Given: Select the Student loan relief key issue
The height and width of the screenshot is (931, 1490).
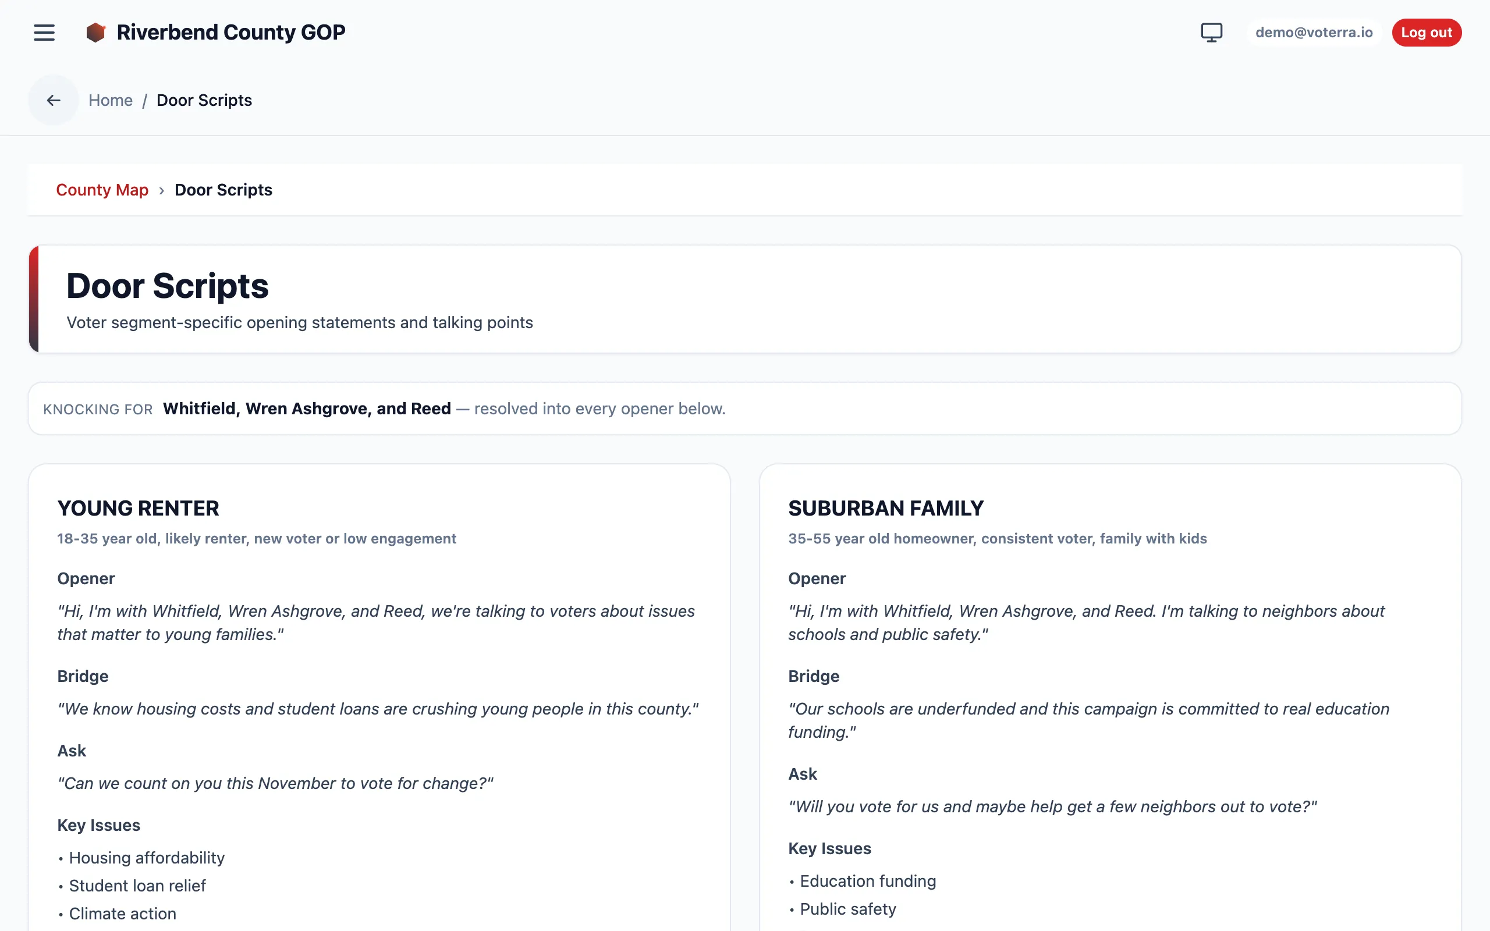Looking at the screenshot, I should [x=137, y=886].
